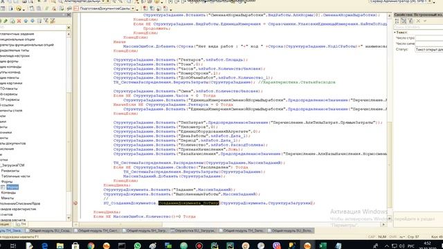Click the РУС language indicator in tray
This screenshot has height=249, width=443.
411,246
